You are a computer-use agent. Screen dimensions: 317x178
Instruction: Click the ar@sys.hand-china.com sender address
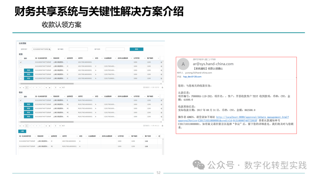coord(213,64)
